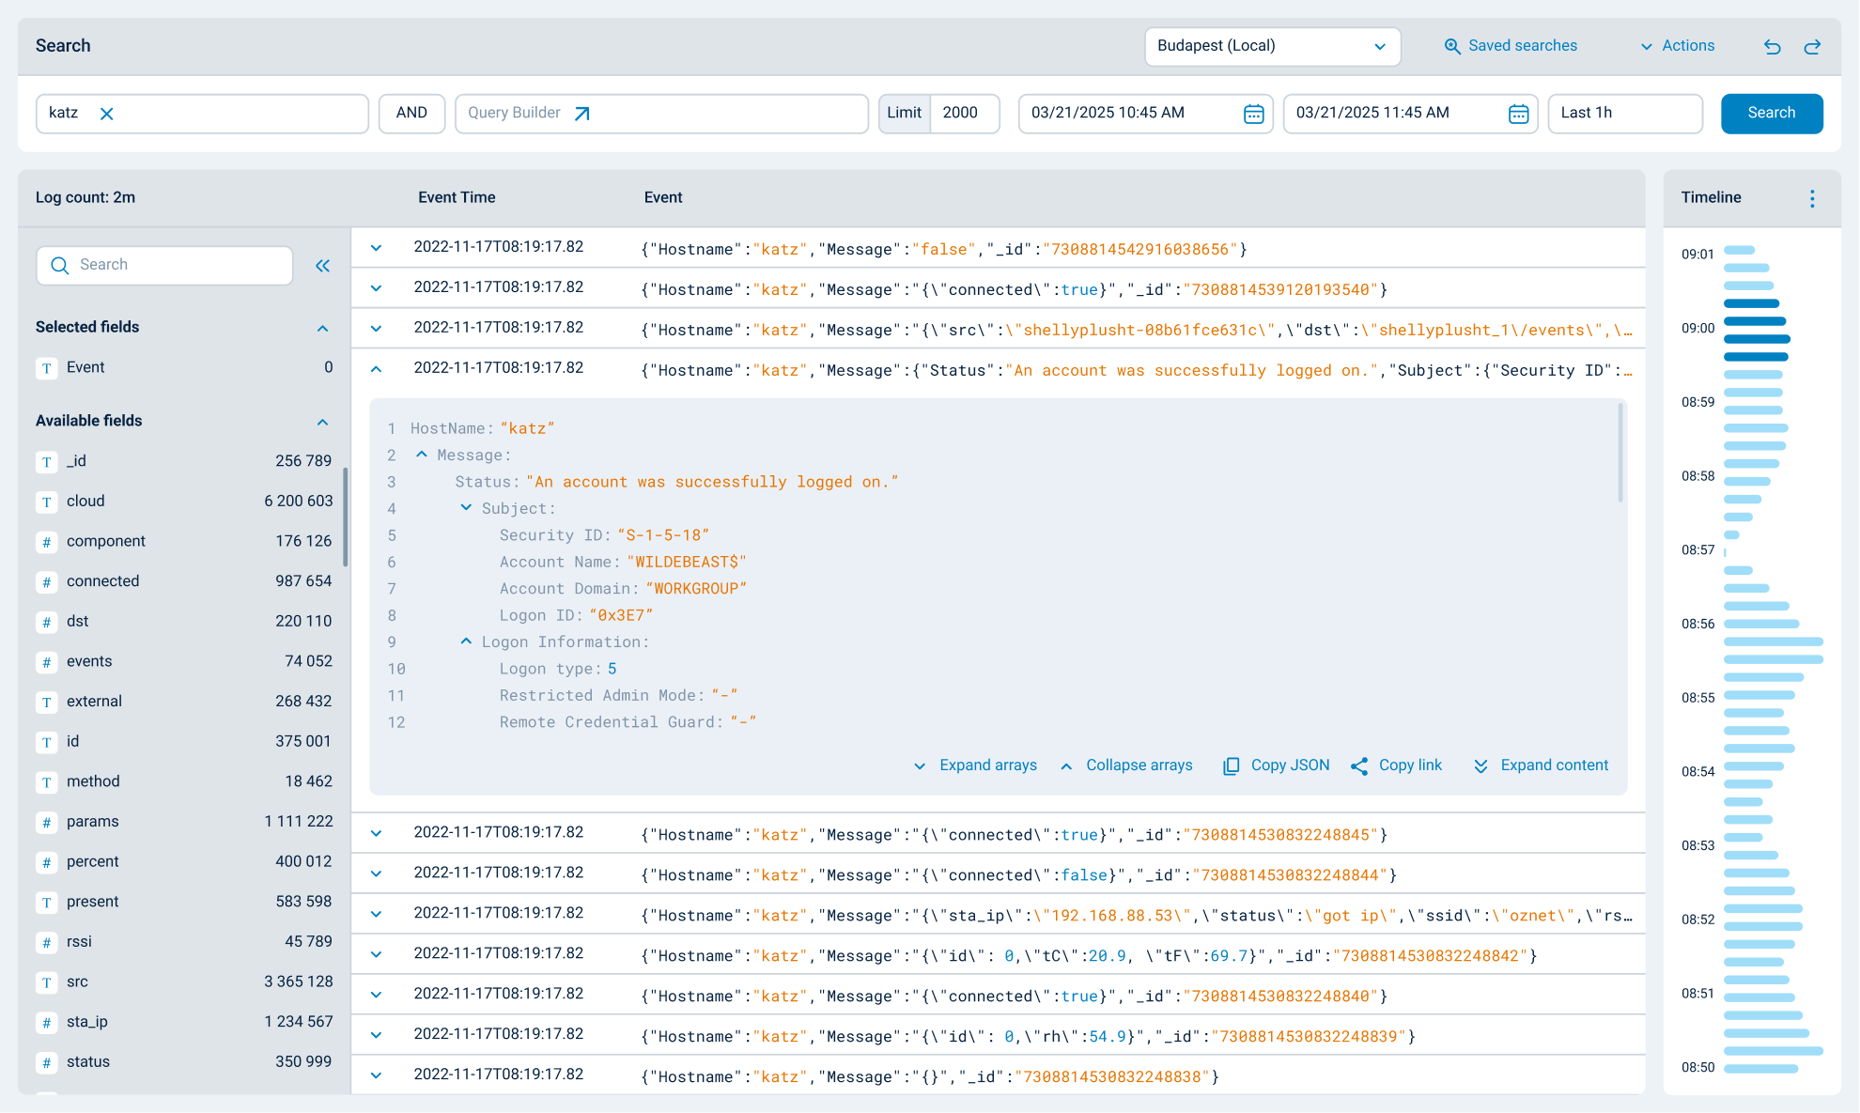Image resolution: width=1860 pixels, height=1113 pixels.
Task: Click Copy link
Action: click(1396, 765)
